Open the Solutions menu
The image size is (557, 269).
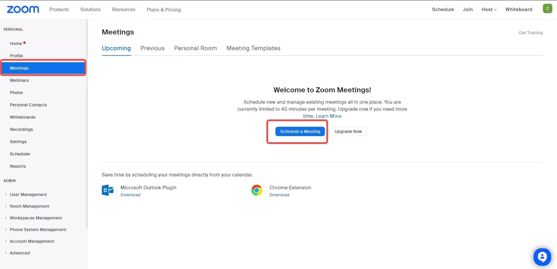90,9
